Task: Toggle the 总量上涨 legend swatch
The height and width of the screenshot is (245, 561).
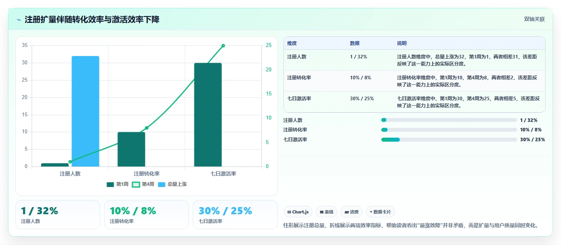Action: point(162,184)
